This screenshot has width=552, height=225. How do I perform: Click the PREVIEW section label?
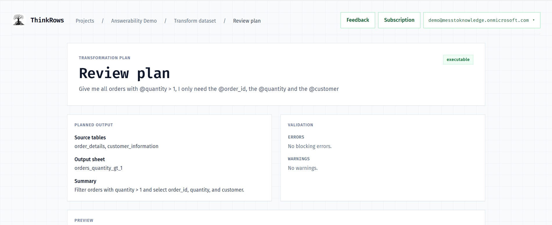tap(84, 220)
